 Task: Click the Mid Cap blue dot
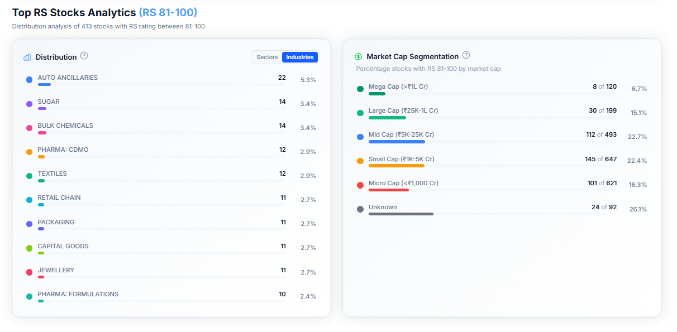[x=360, y=137]
